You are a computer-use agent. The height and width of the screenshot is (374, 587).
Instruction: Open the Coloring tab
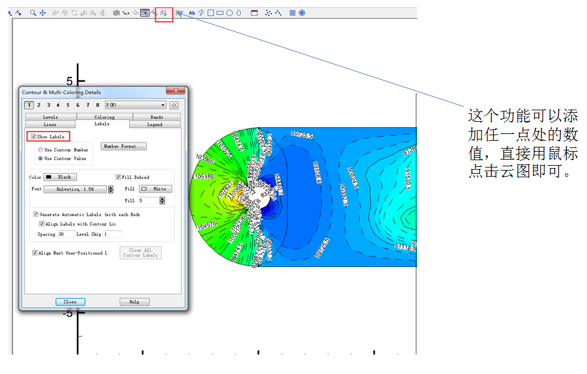[x=105, y=117]
